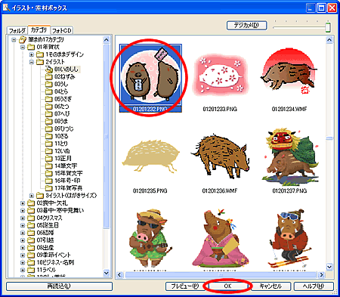Click the 01年賀状 folder icon
Image resolution: width=340 pixels, height=297 pixels.
(x=31, y=47)
